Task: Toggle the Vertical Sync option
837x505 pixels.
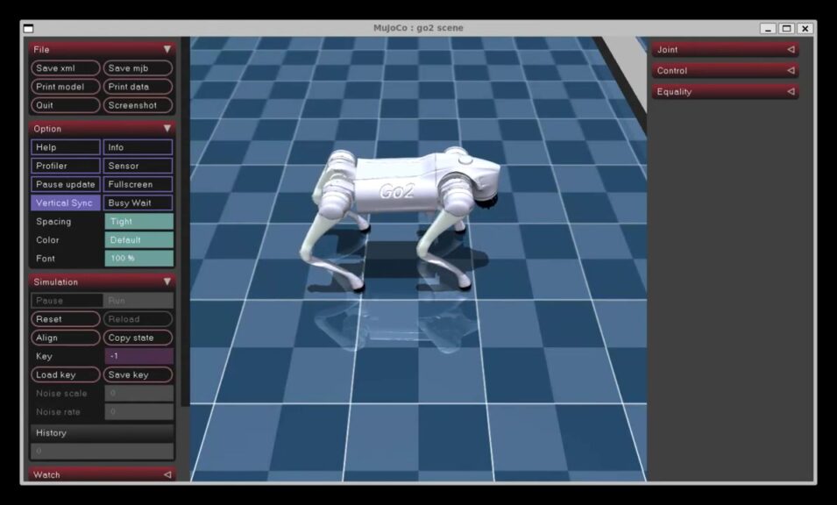Action: 66,203
